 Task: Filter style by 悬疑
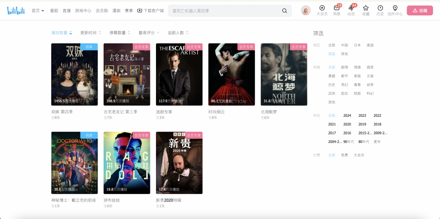(332, 76)
